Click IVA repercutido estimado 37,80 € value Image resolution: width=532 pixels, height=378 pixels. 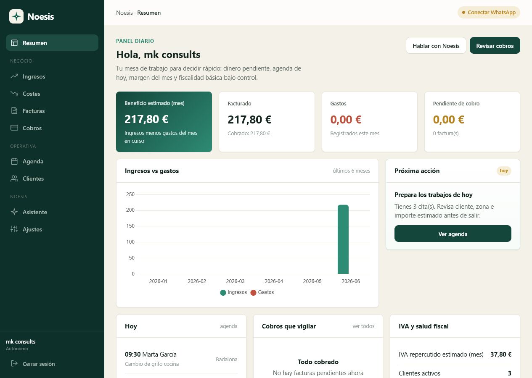501,354
